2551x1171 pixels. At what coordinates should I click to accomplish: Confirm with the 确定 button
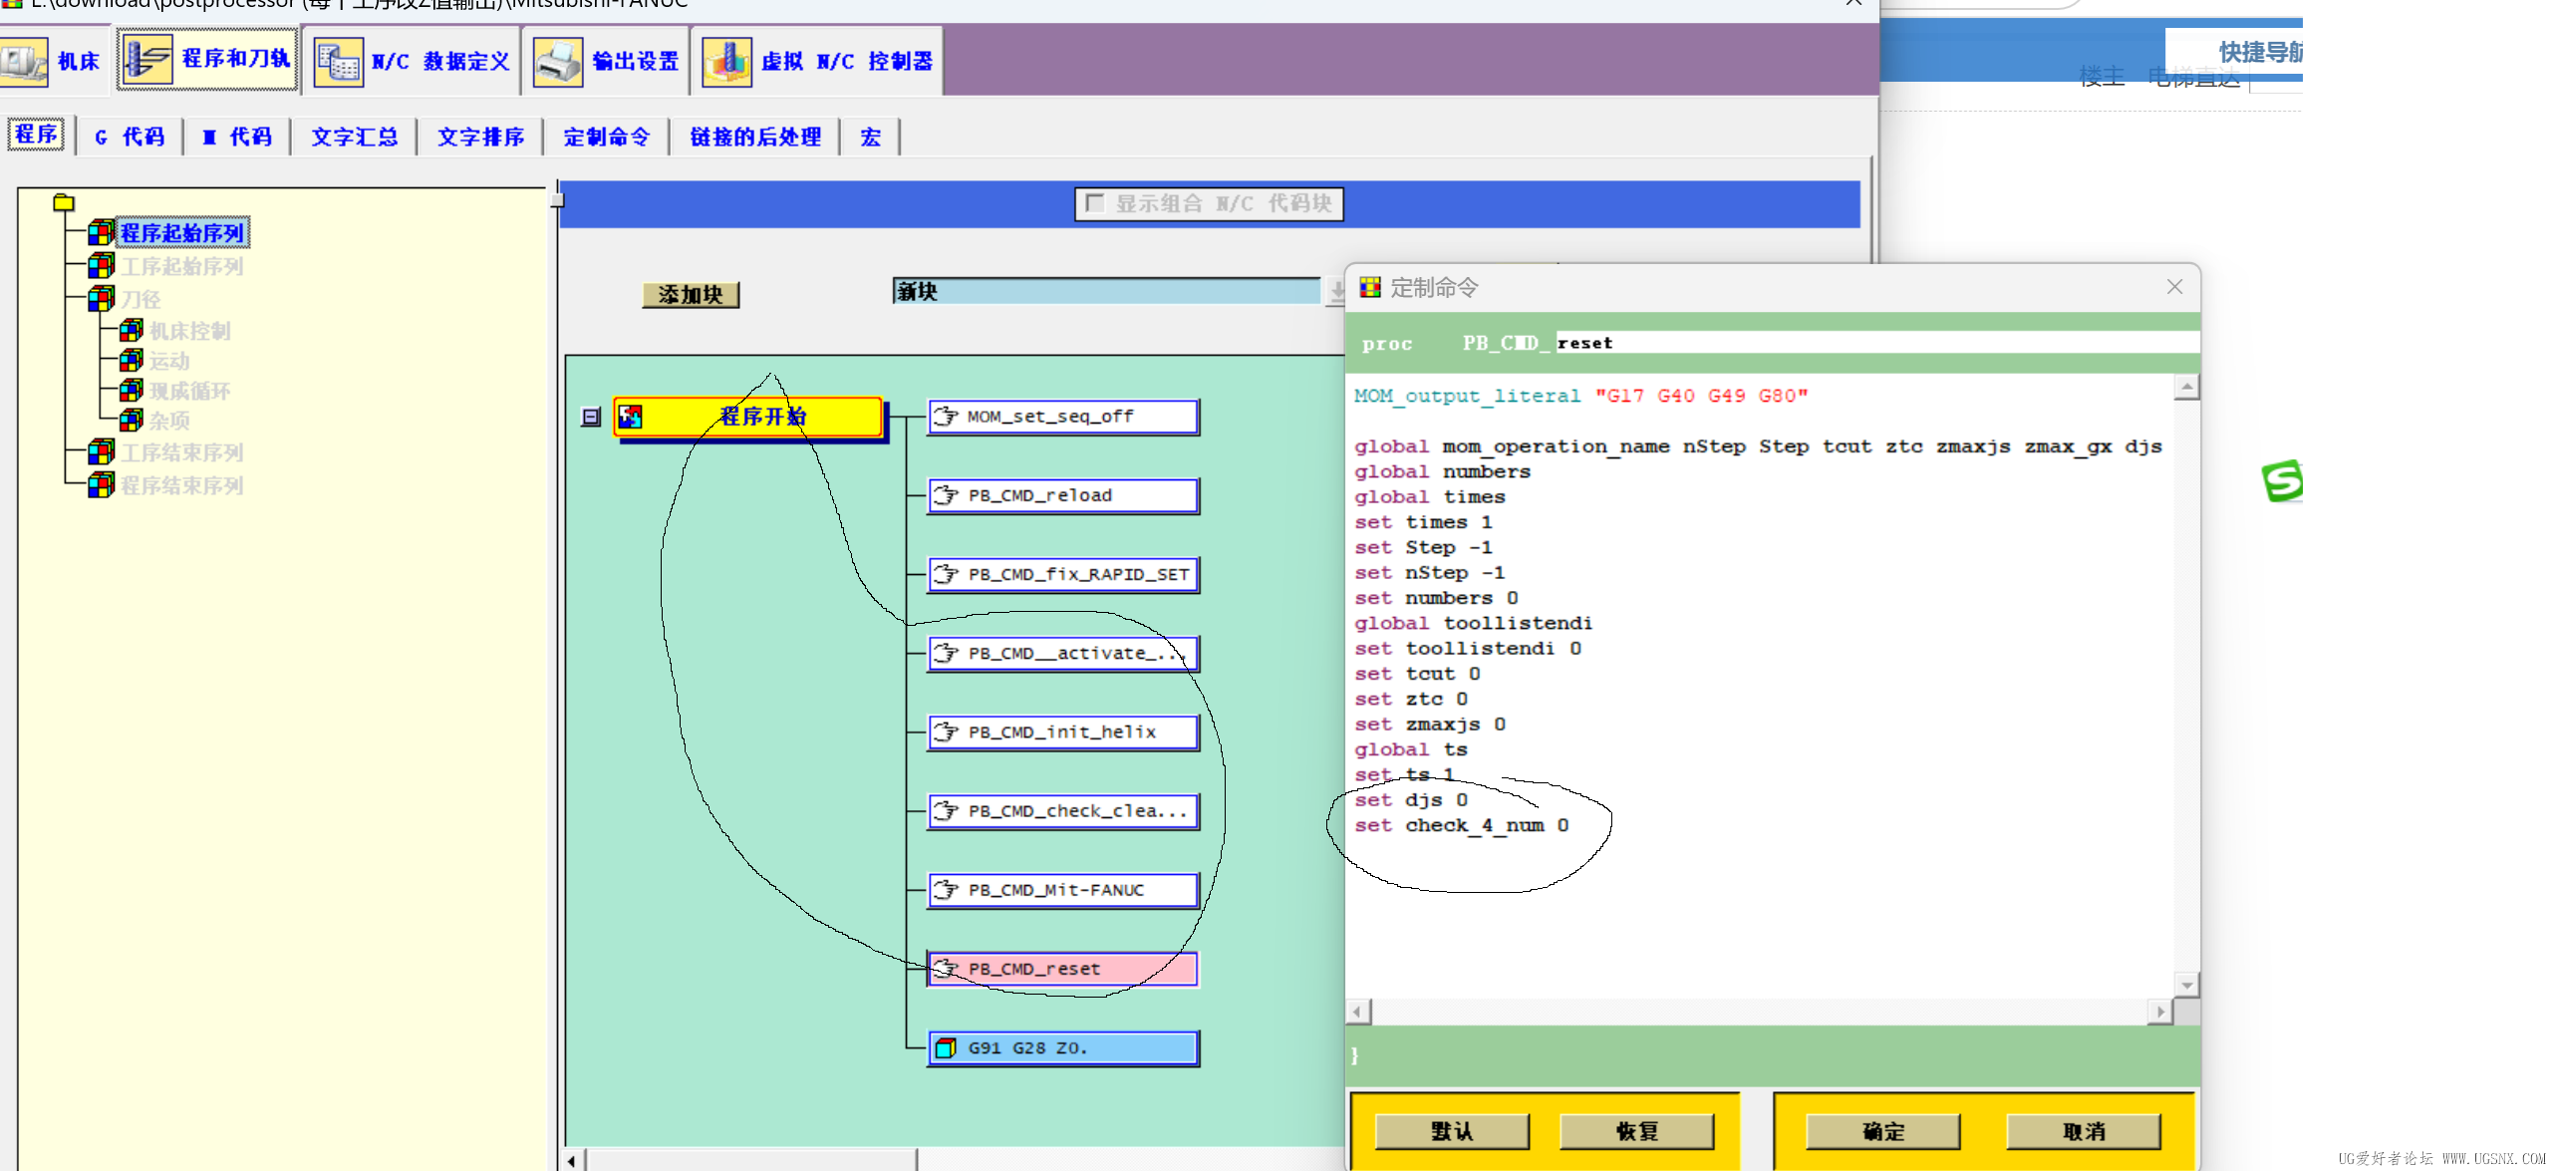click(1883, 1131)
